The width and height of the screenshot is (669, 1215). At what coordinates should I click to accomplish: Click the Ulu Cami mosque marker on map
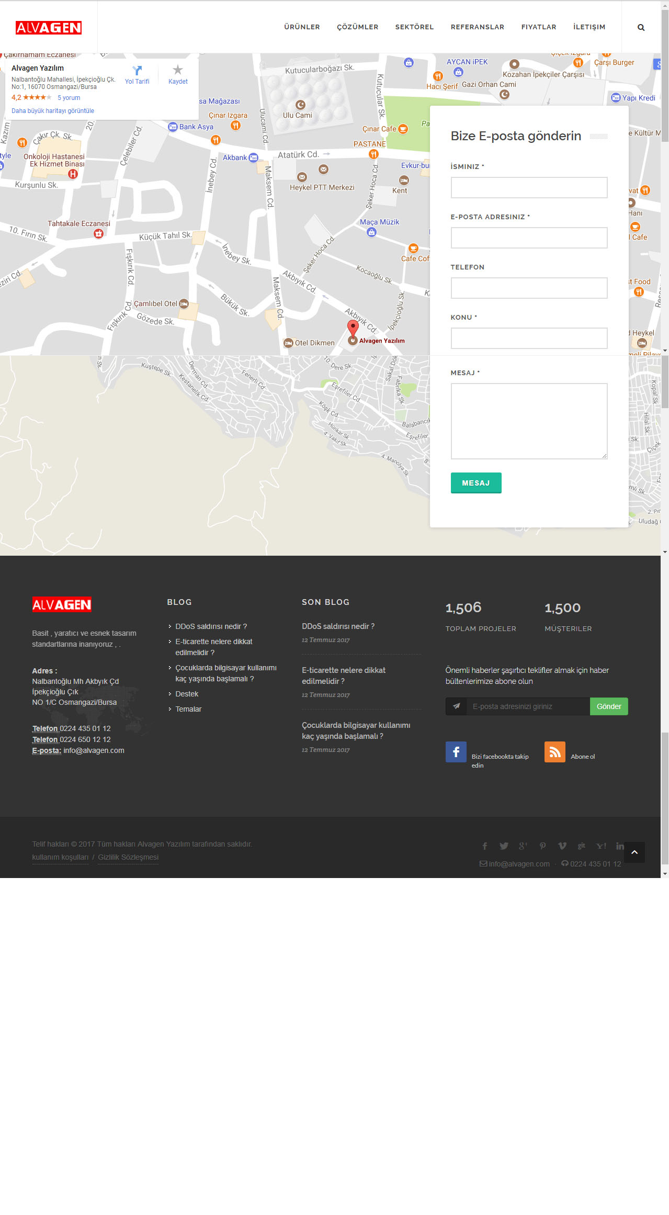coord(300,105)
